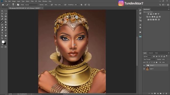Switch to the Channels tab
Screen dimensions: 170x95
click(151, 53)
